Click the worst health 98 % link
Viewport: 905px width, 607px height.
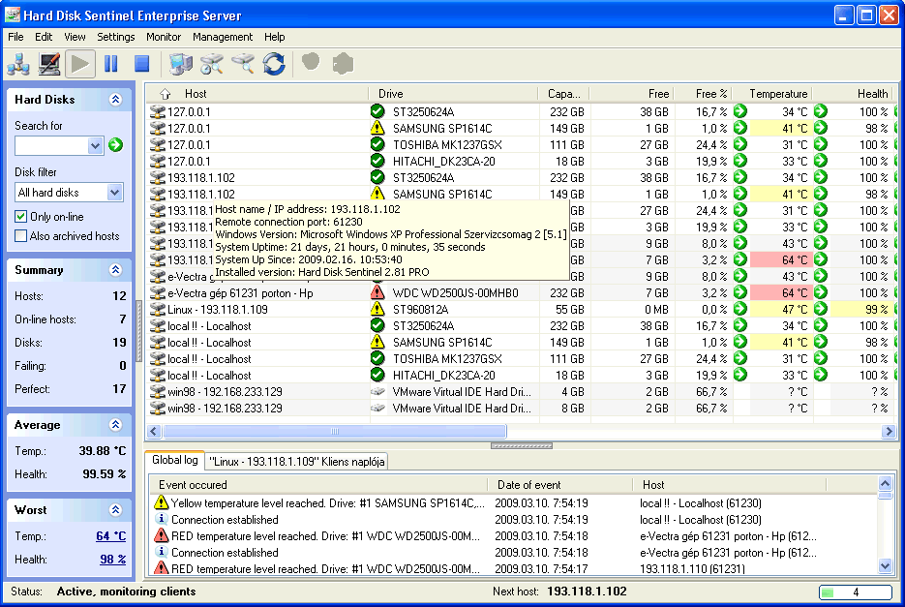click(112, 560)
